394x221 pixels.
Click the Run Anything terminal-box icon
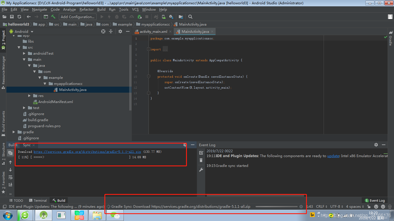point(46,17)
